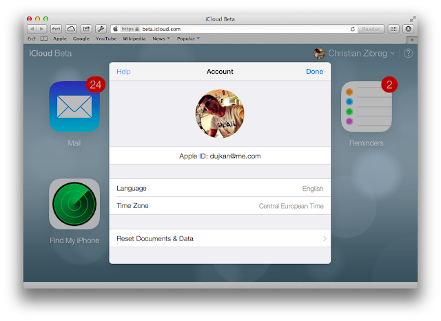Open the Google bookmark
This screenshot has height=321, width=441.
81,39
